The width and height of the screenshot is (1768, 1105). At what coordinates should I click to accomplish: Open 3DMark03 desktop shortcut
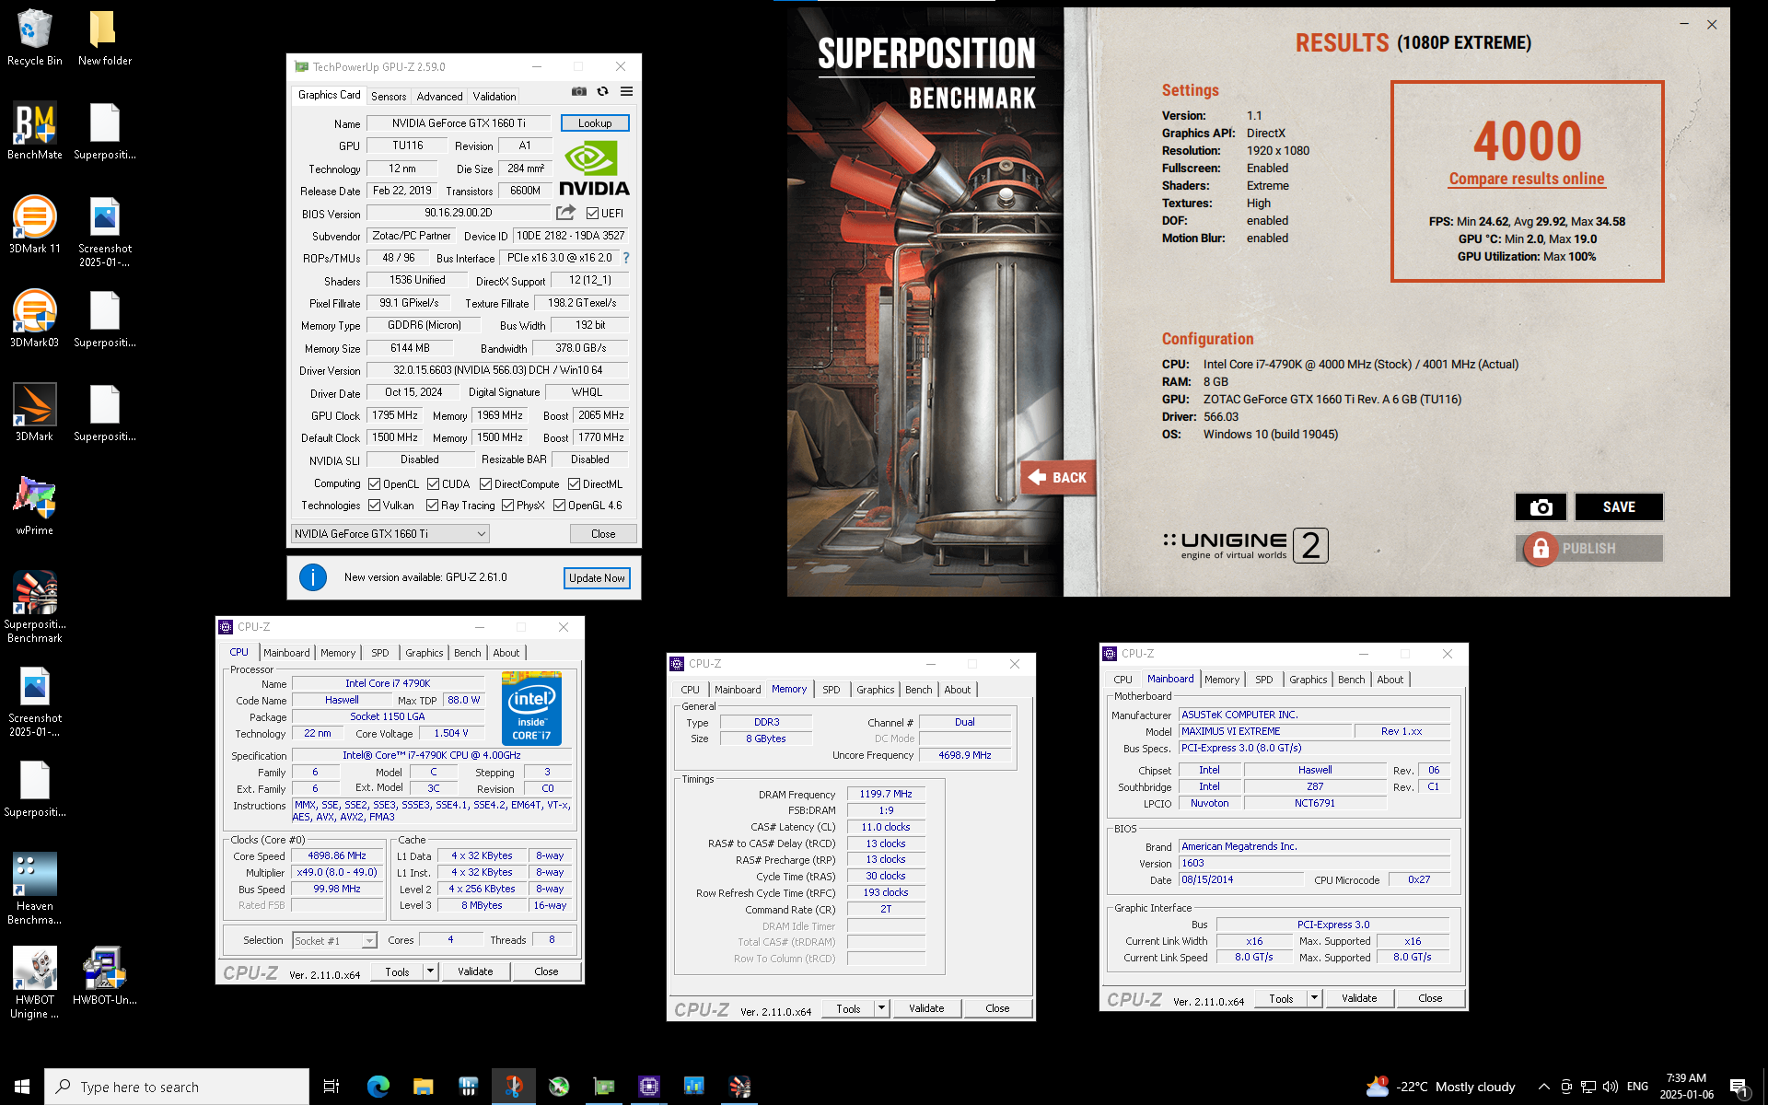35,319
